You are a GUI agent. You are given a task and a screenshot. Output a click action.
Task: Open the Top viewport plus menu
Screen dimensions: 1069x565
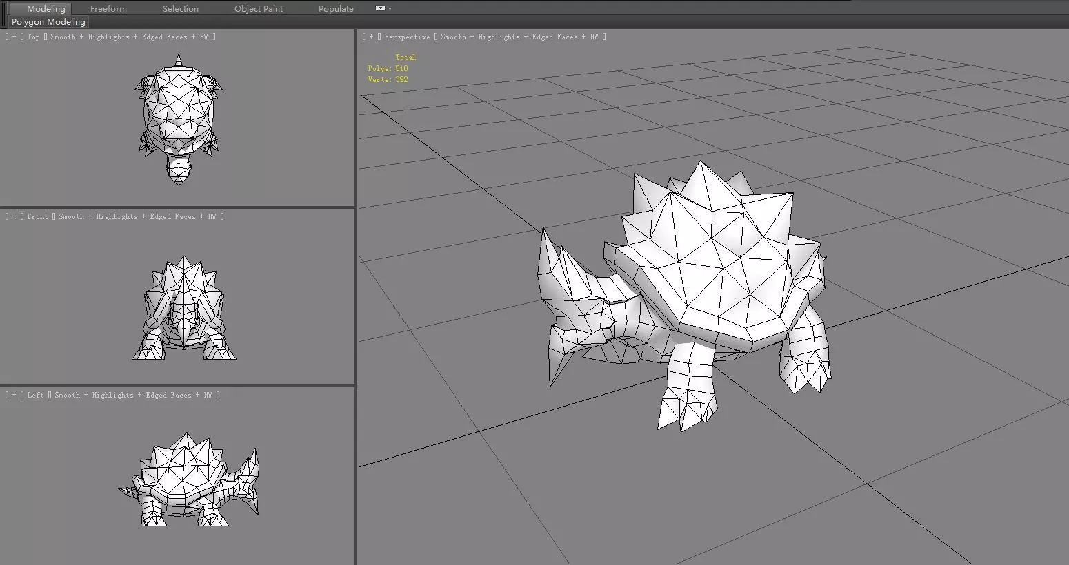click(x=14, y=37)
